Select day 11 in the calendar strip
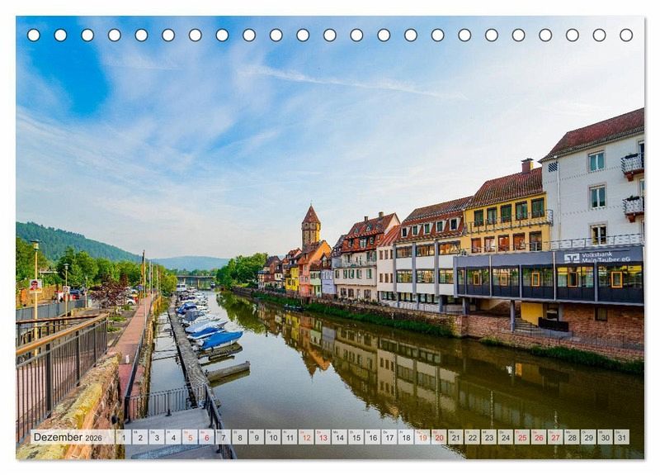The width and height of the screenshot is (660, 475). 290,437
